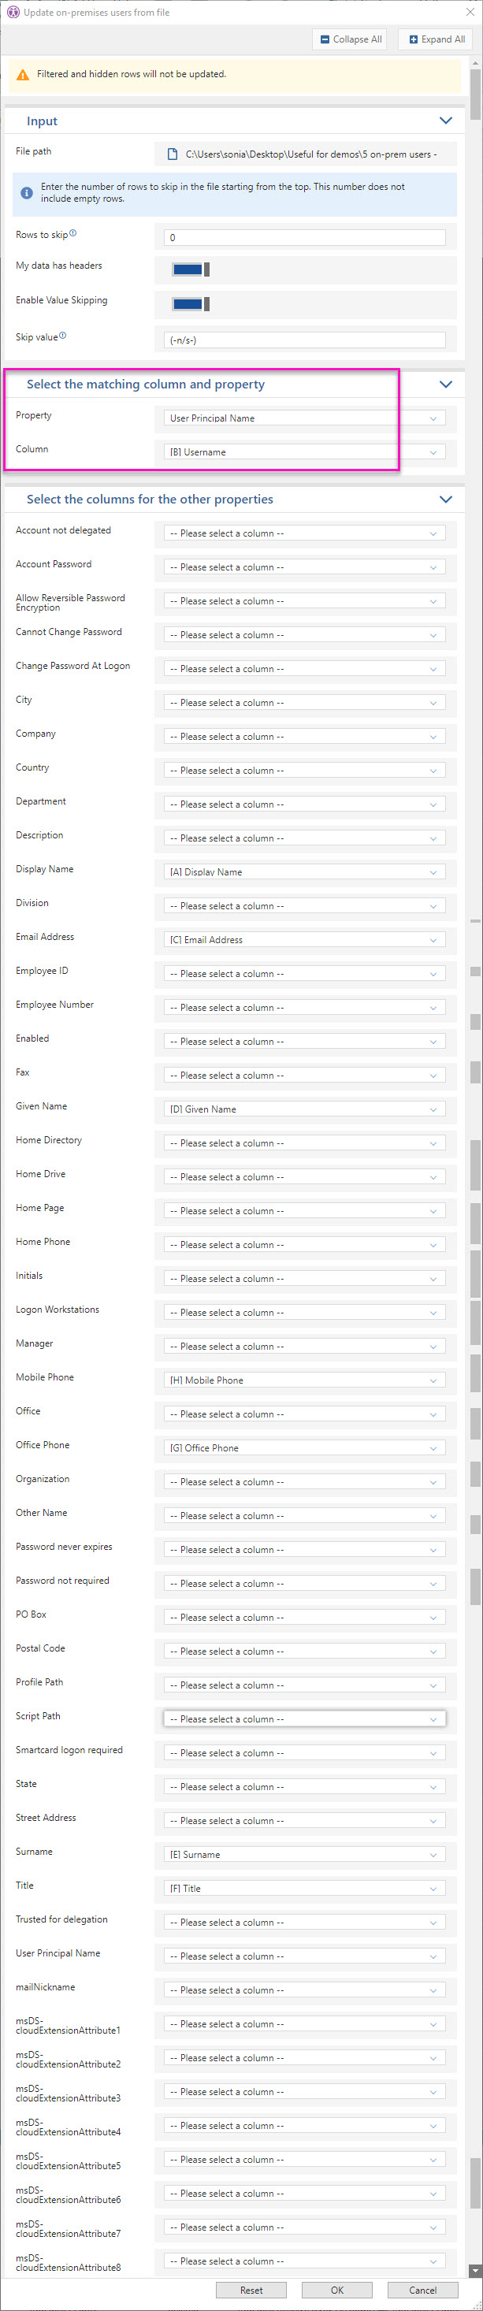Viewport: 483px width, 2311px height.
Task: Collapse the matching column and property section
Action: pyautogui.click(x=445, y=384)
